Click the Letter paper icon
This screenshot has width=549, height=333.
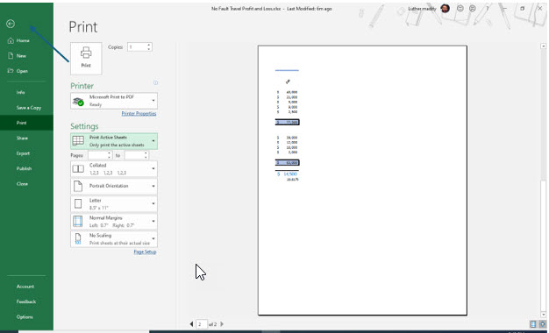(78, 203)
